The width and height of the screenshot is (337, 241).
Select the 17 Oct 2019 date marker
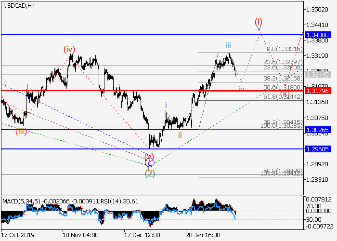[18, 235]
